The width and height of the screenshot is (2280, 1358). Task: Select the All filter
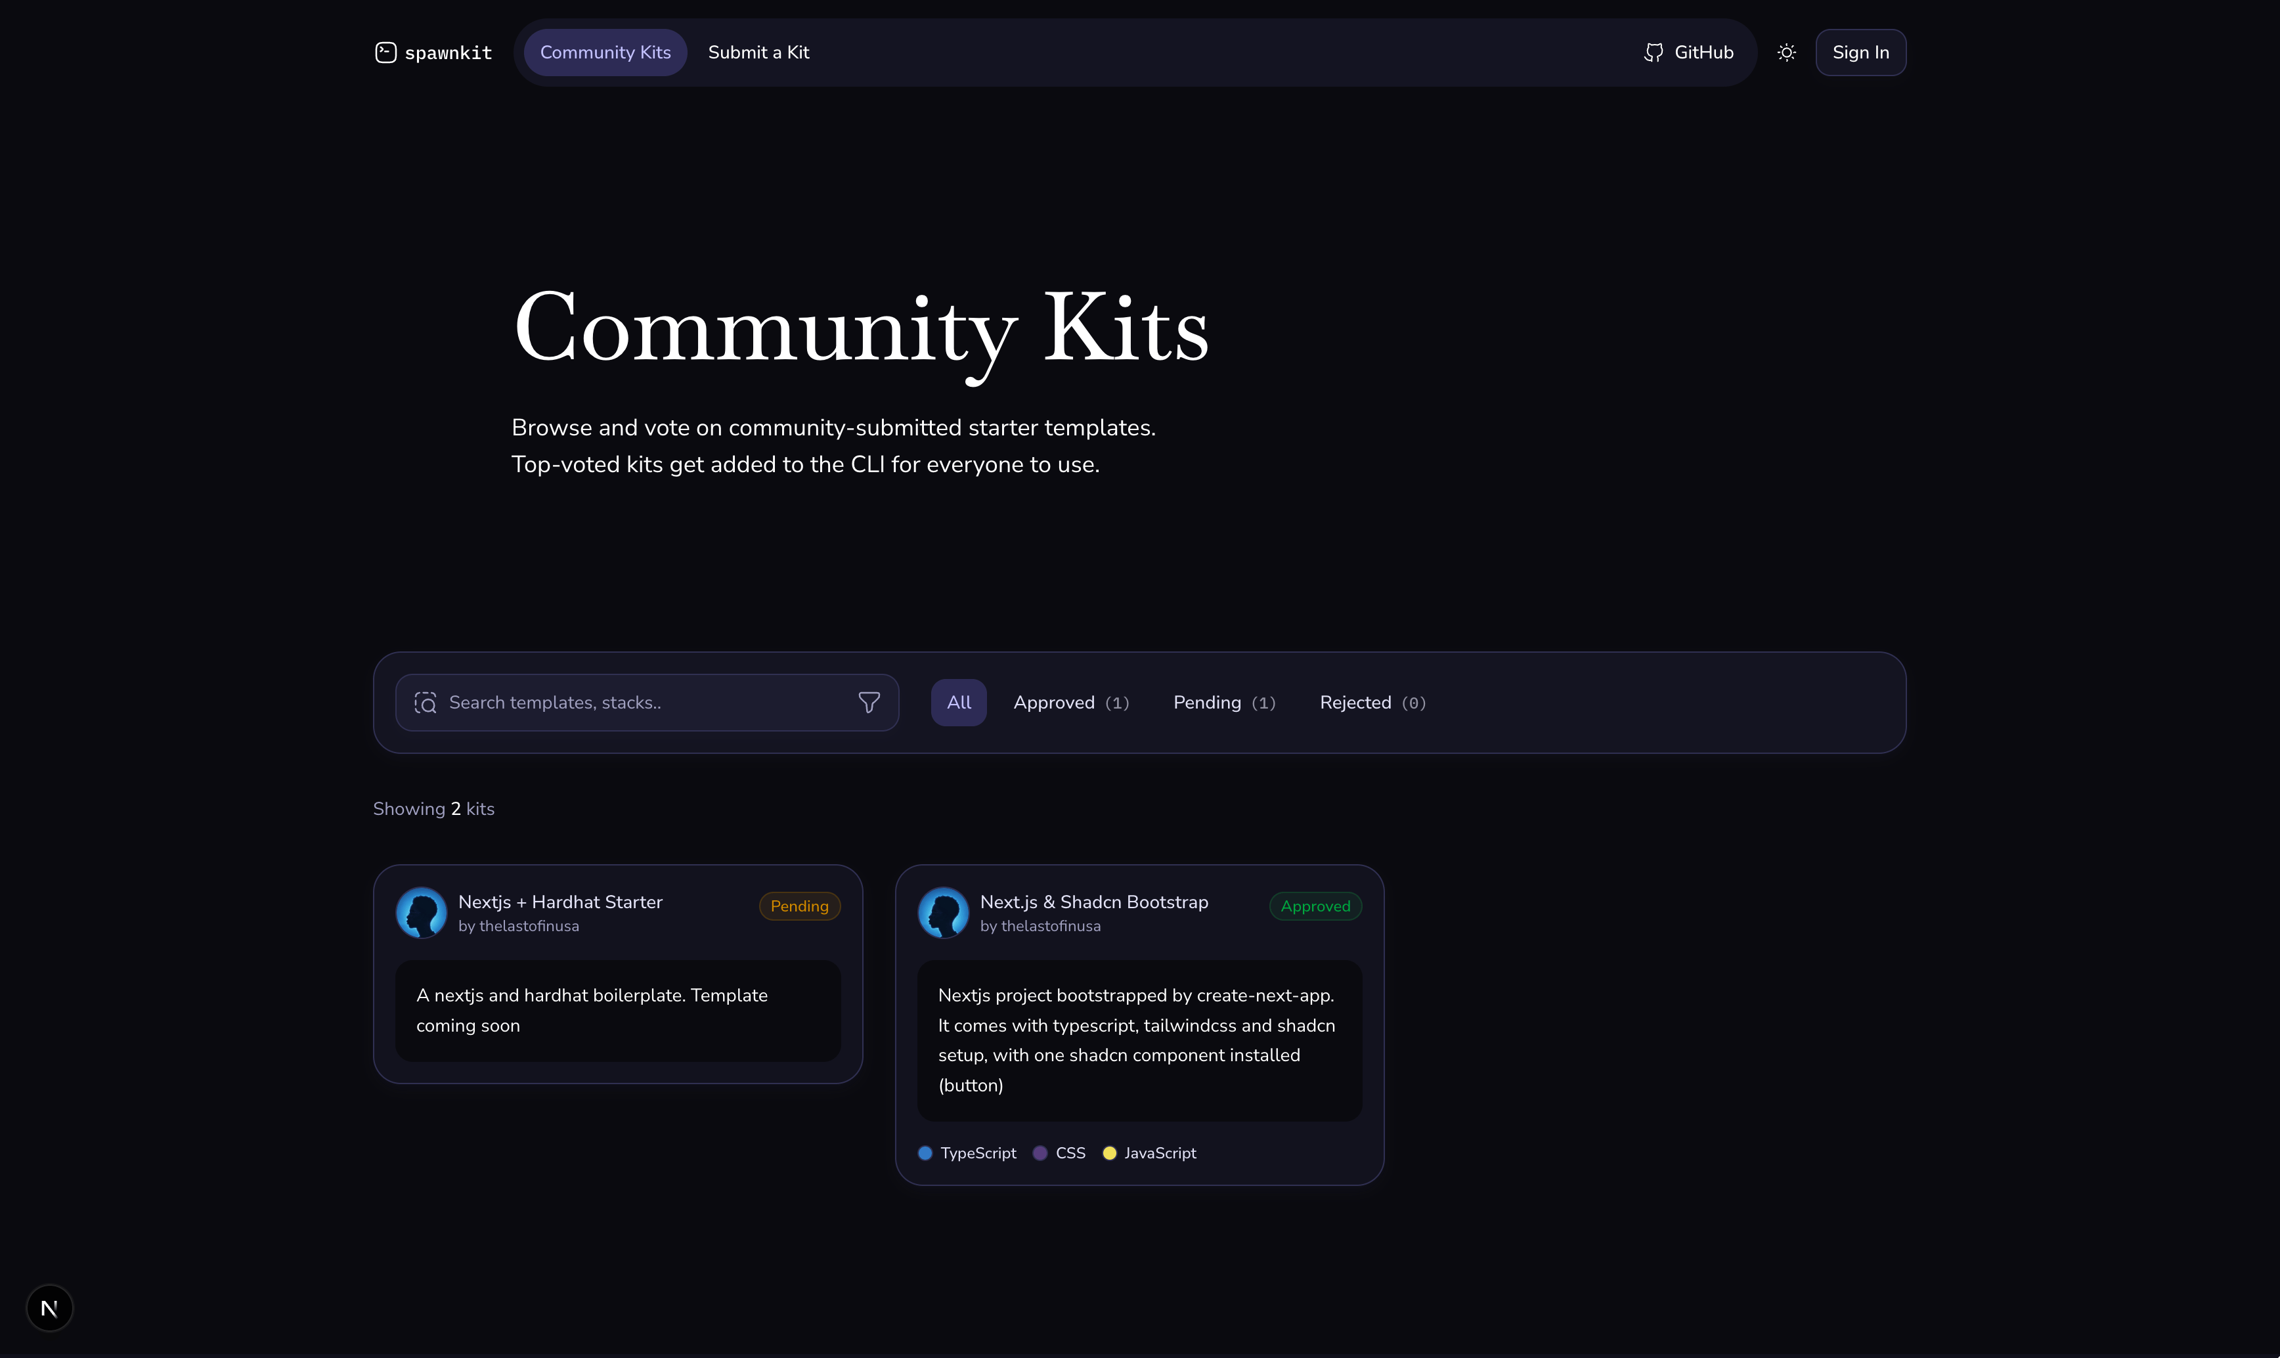point(958,702)
